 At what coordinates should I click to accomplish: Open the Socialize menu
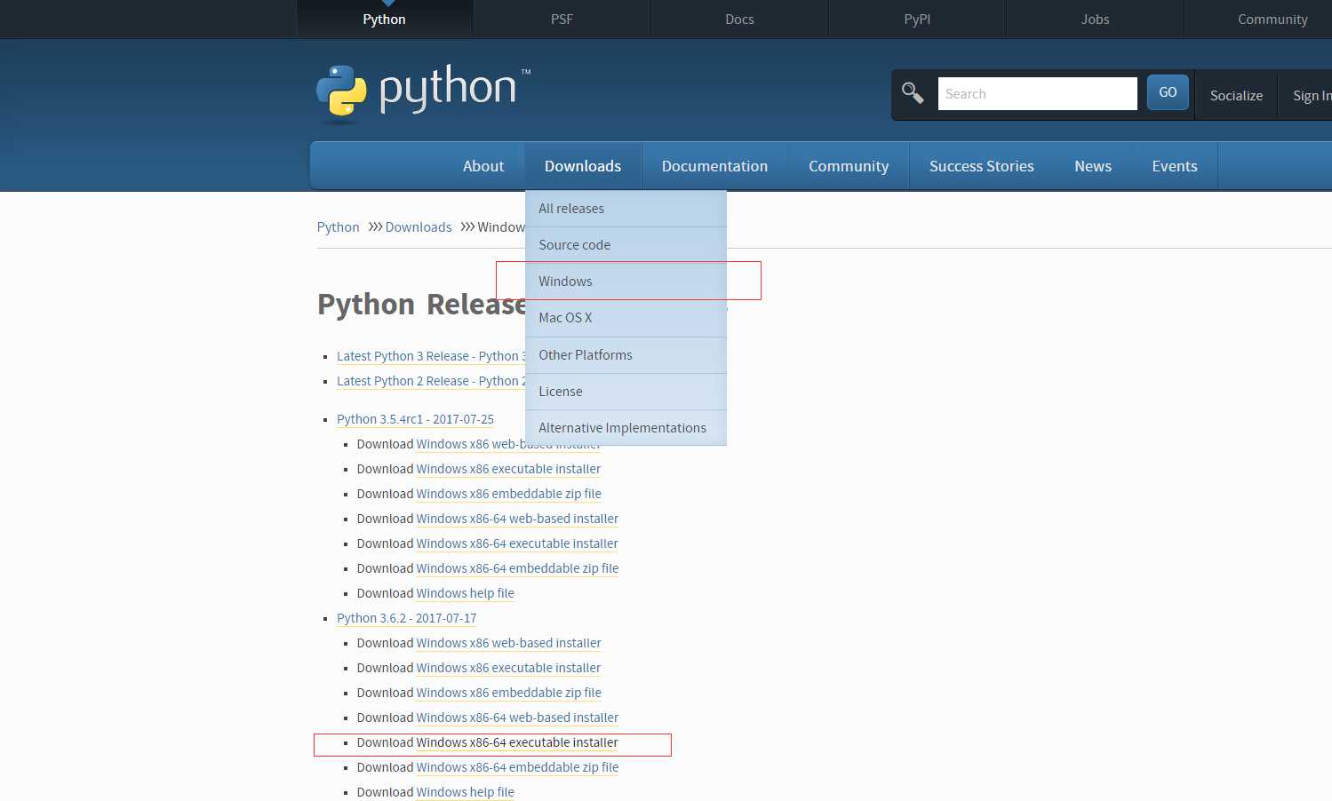[1236, 95]
